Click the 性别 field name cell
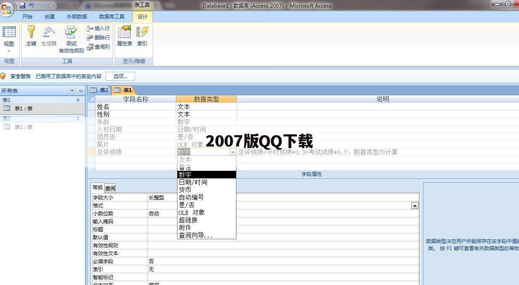The image size is (519, 285). 136,114
